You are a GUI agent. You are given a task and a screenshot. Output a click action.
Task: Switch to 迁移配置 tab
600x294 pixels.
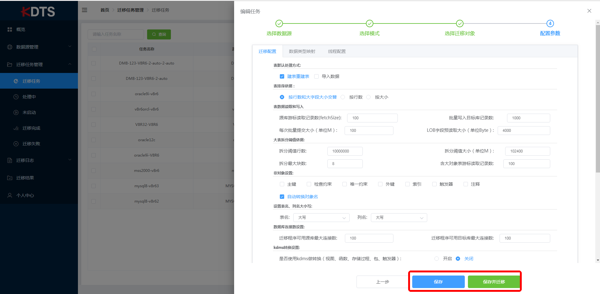click(267, 51)
